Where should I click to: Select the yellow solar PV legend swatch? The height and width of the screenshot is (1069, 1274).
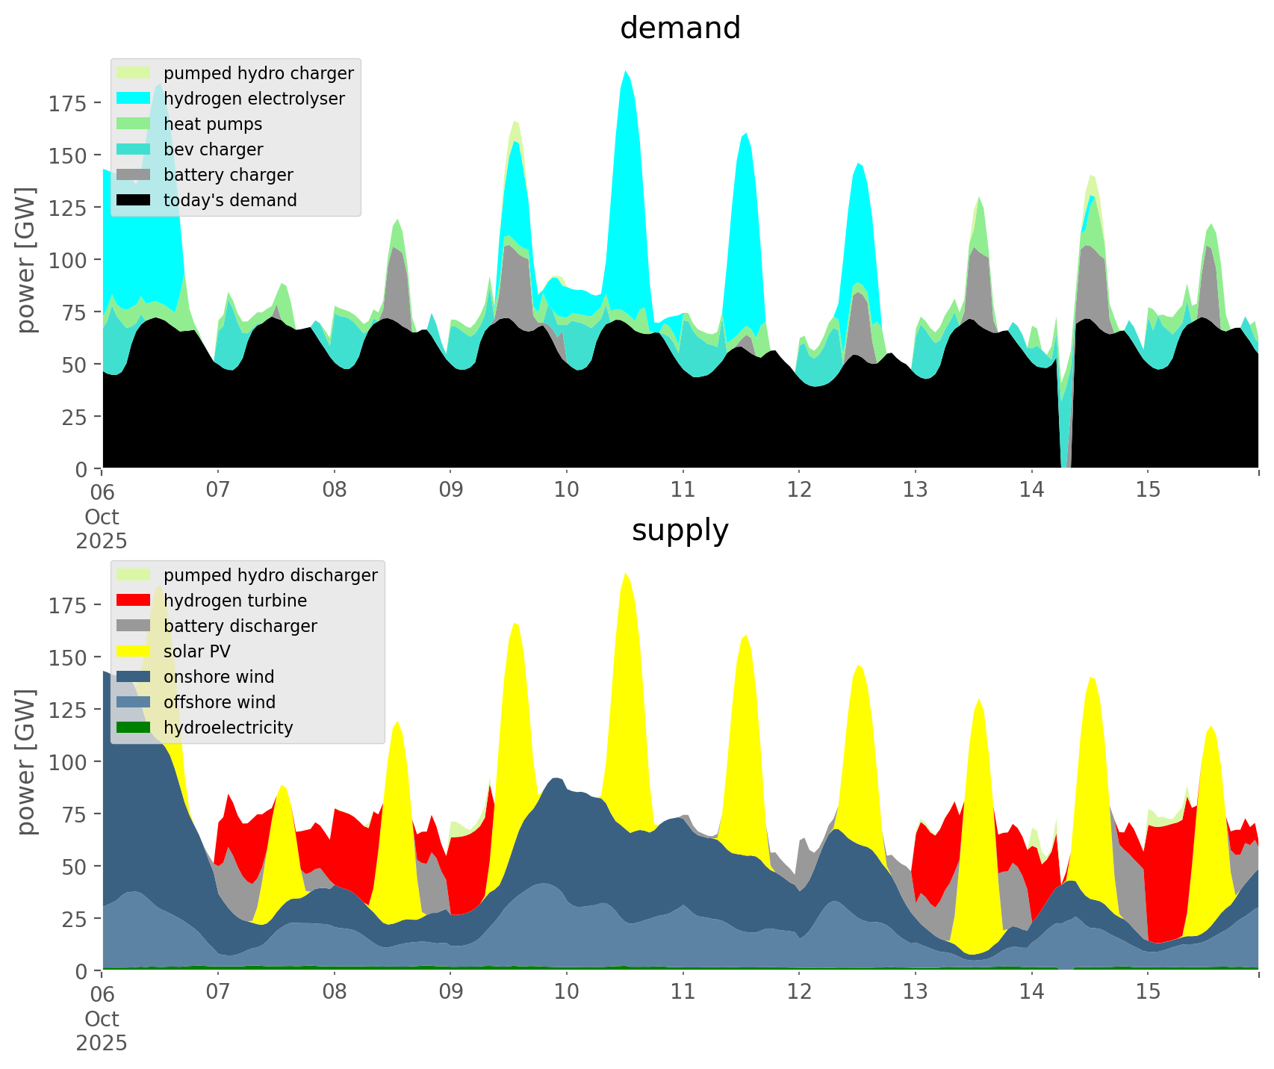[x=134, y=651]
